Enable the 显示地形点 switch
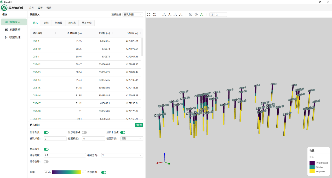332x178 pixels. [84, 132]
